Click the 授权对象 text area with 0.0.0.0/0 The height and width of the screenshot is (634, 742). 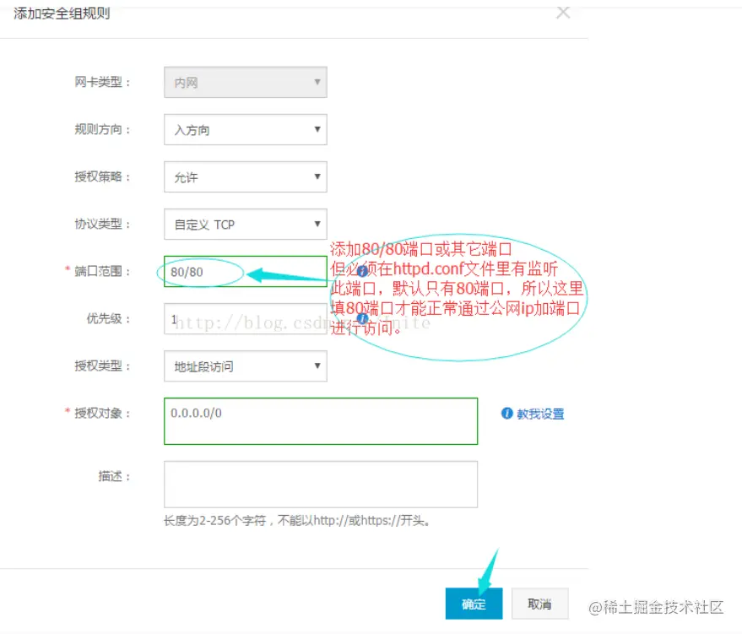321,421
